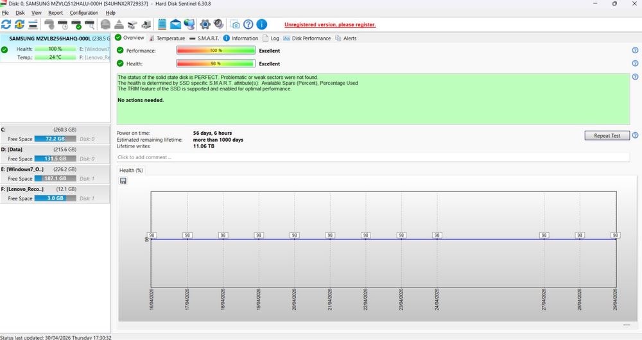Image resolution: width=642 pixels, height=340 pixels.
Task: Open the Configuration menu
Action: click(x=84, y=13)
